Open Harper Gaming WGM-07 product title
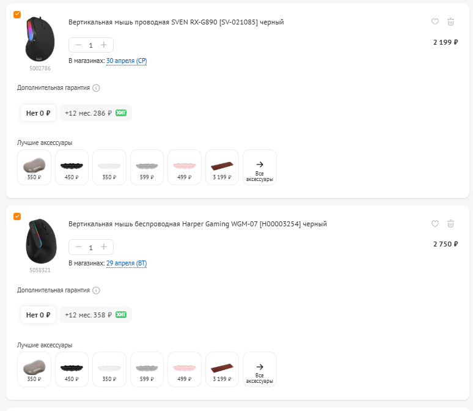This screenshot has width=473, height=411. click(197, 224)
